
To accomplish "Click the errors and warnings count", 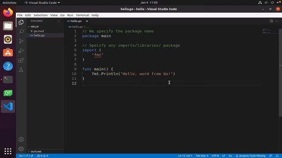I will pos(42,156).
